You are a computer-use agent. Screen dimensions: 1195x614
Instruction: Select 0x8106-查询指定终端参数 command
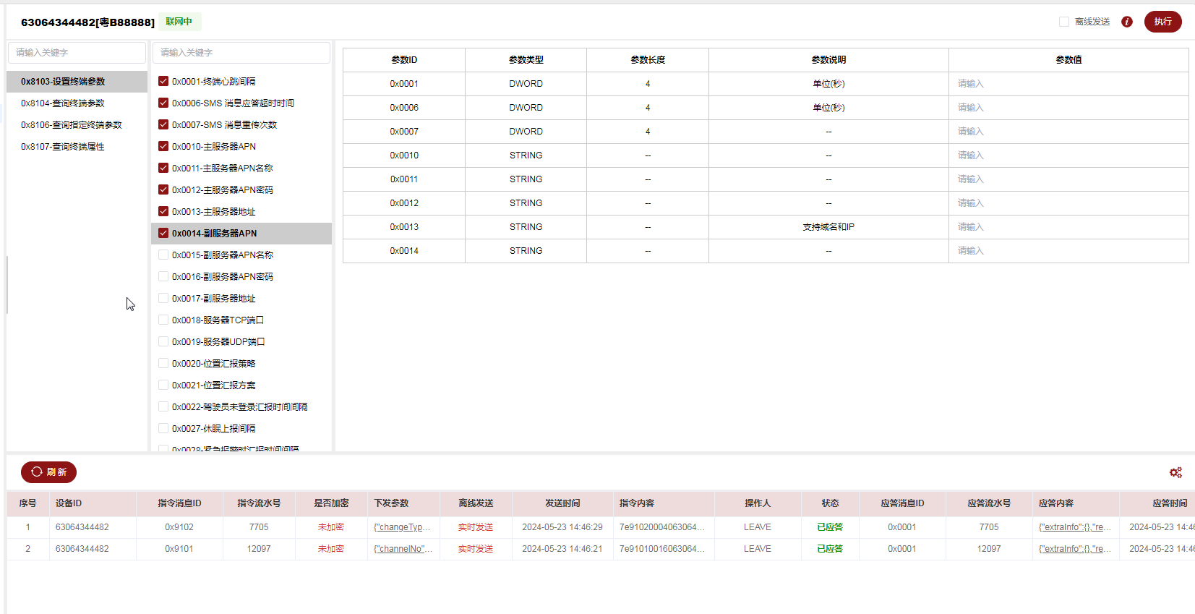point(71,125)
